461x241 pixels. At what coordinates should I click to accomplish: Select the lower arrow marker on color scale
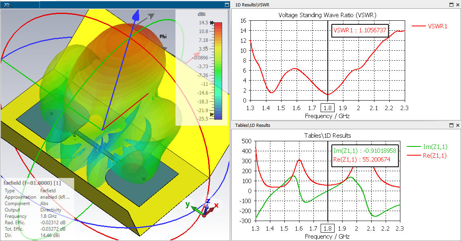[x=212, y=115]
